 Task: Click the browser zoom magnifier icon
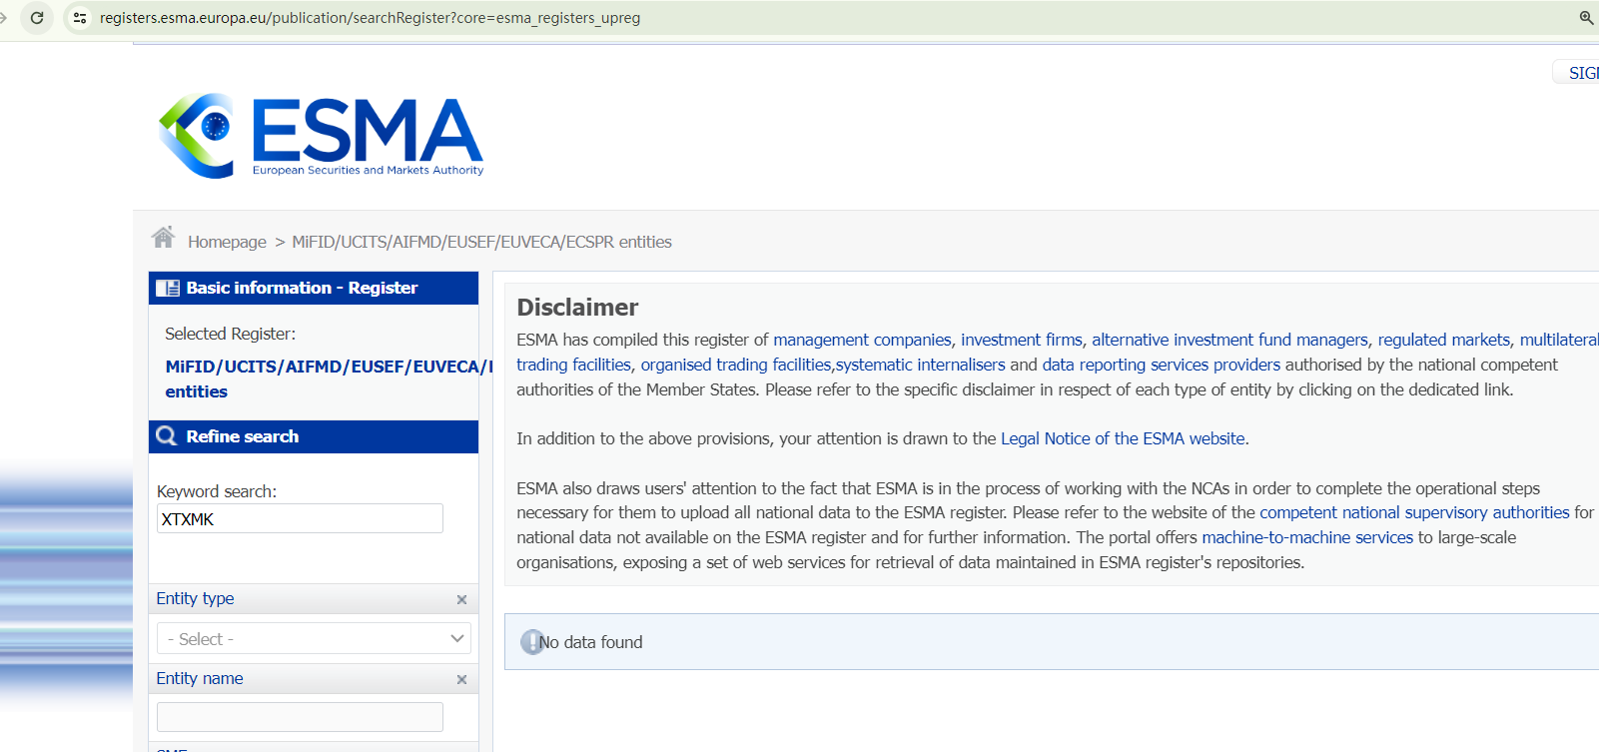click(x=1586, y=18)
